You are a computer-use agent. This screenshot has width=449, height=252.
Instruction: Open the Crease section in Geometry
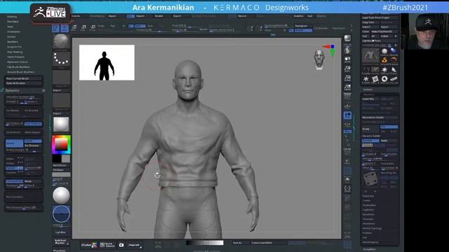pyautogui.click(x=366, y=201)
